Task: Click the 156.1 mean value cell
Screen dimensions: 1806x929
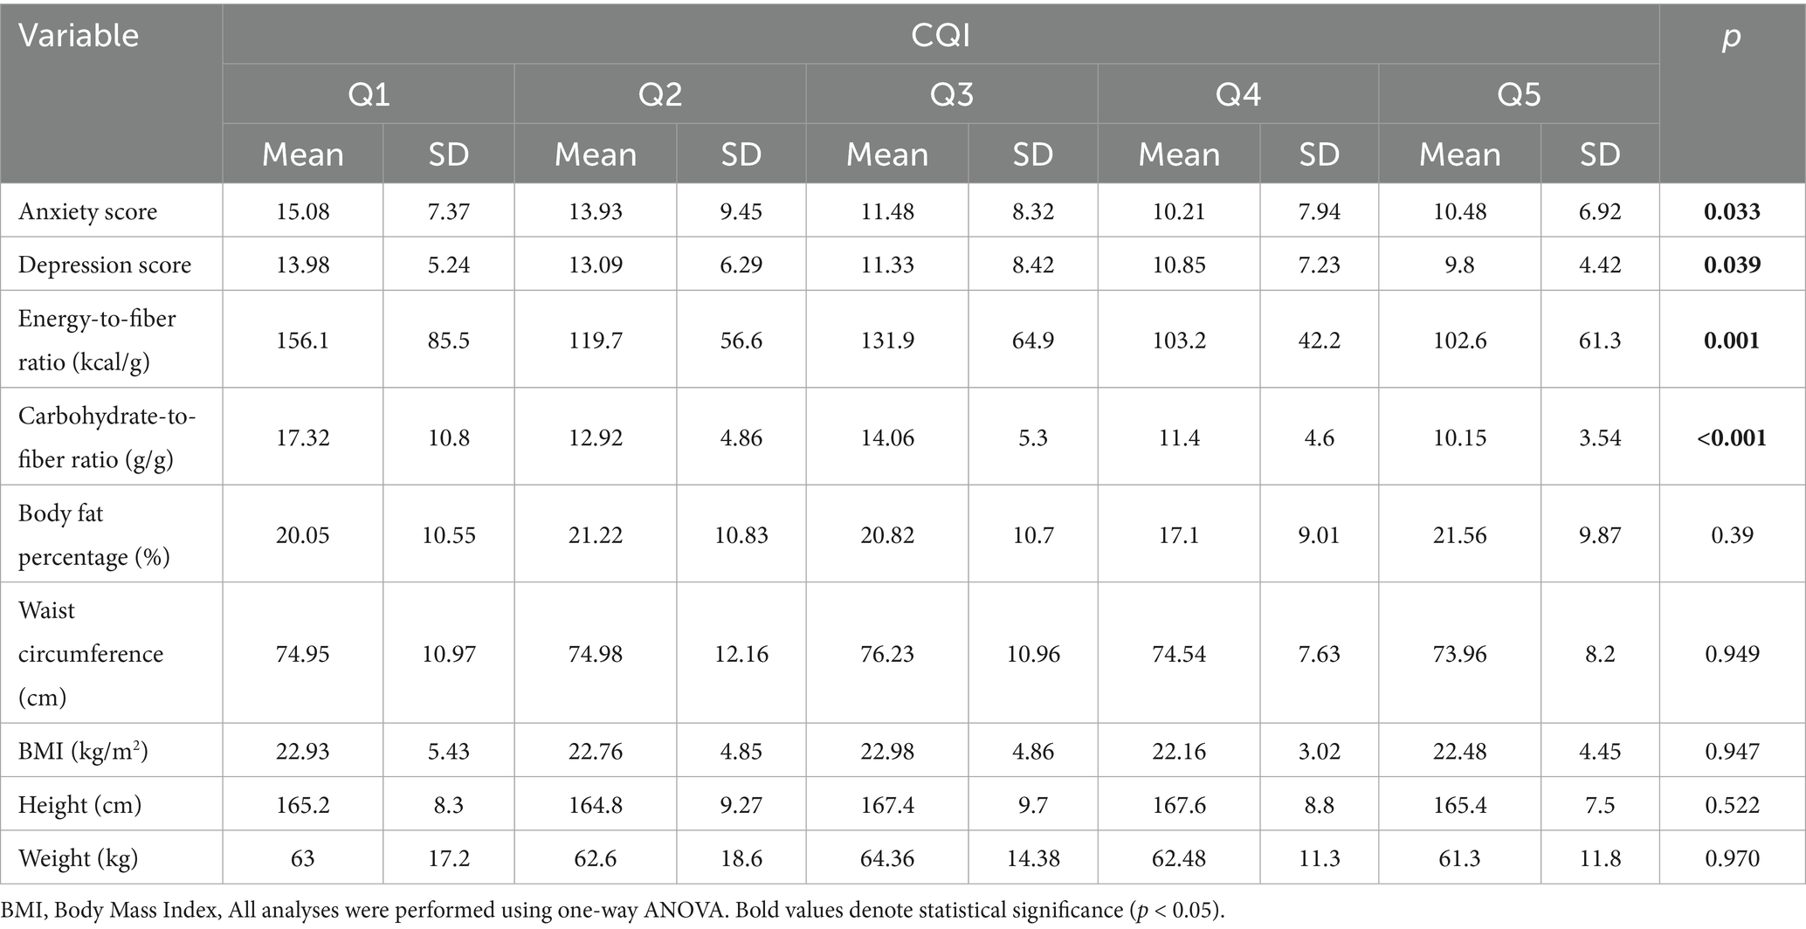Action: click(x=302, y=340)
